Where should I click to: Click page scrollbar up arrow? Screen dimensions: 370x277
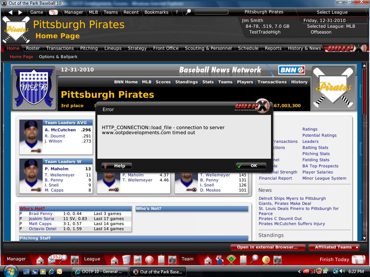(x=364, y=66)
